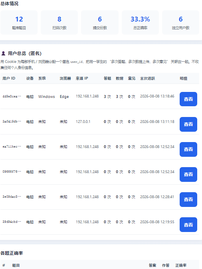View details of user 09666f76
Image resolution: width=202 pixels, height=269 pixels.
click(188, 174)
